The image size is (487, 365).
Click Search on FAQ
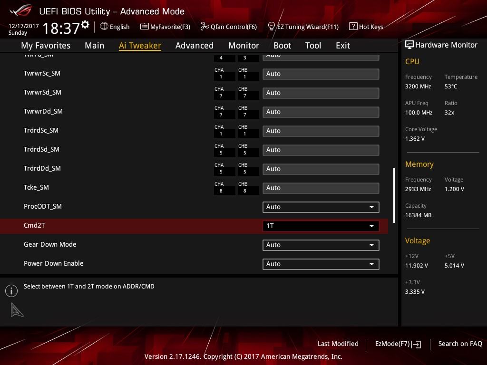click(460, 344)
